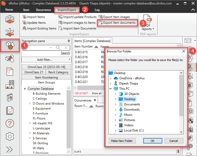Click Import/update Products command
This screenshot has width=197, height=156.
77,17
